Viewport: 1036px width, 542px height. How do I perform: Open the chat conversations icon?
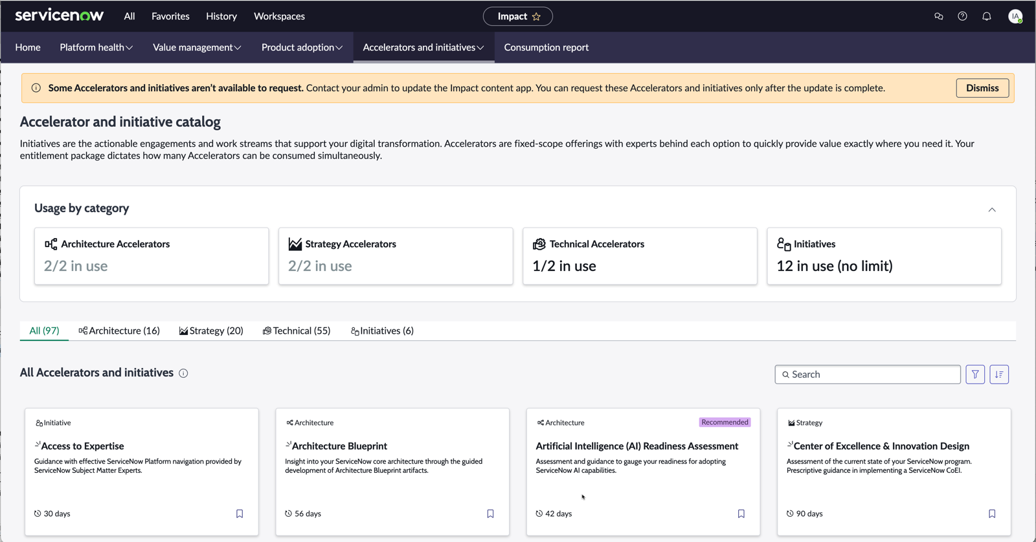(938, 16)
